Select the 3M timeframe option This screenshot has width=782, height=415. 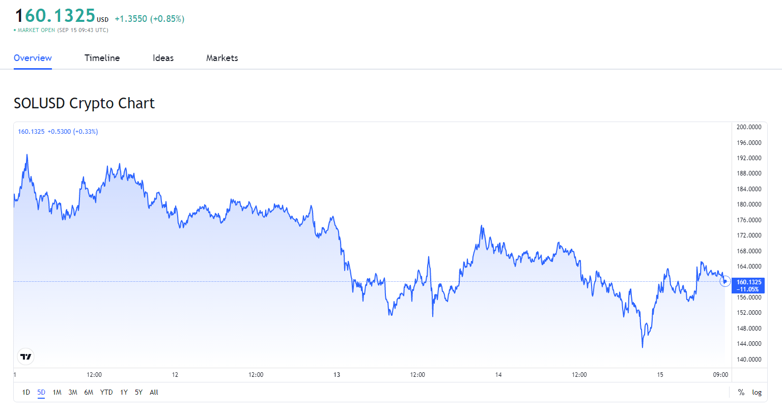pyautogui.click(x=72, y=392)
